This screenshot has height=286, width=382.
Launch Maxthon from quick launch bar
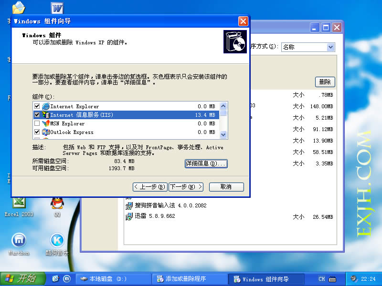(67, 279)
